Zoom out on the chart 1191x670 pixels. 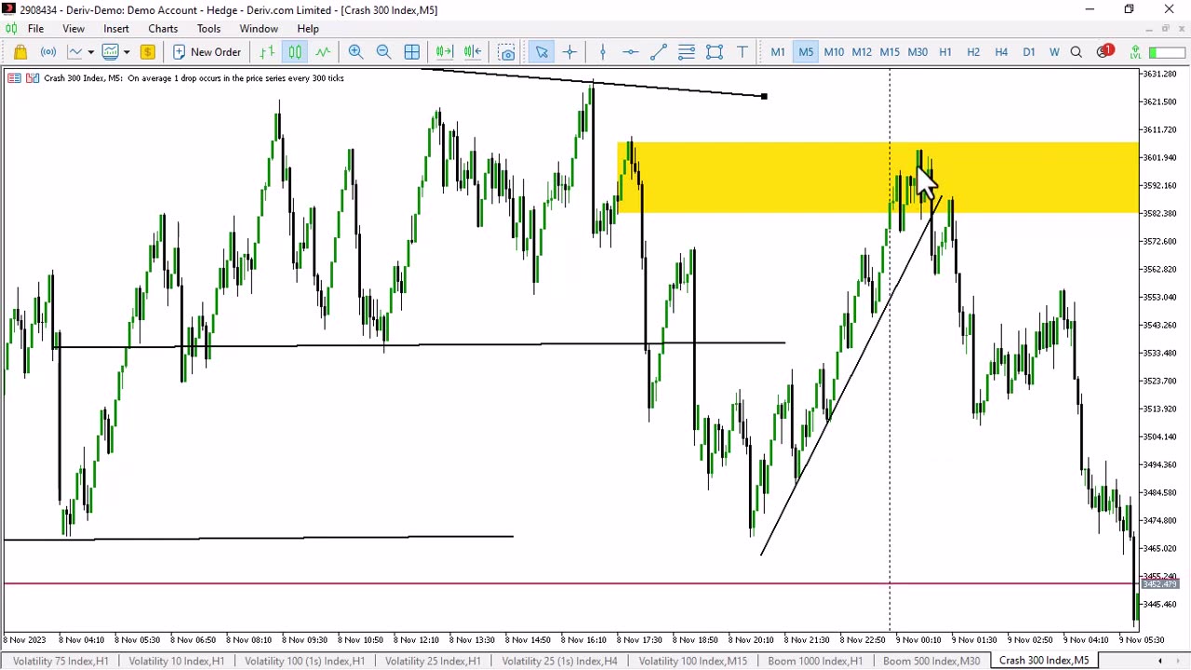tap(383, 52)
